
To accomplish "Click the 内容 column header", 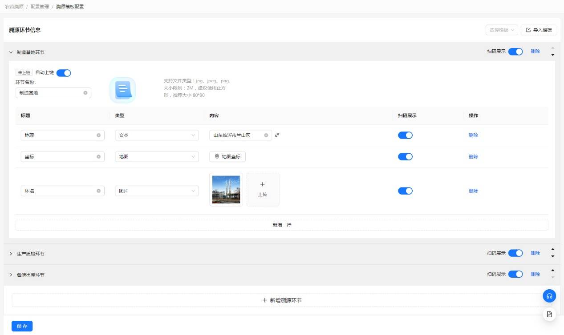I will pyautogui.click(x=214, y=116).
